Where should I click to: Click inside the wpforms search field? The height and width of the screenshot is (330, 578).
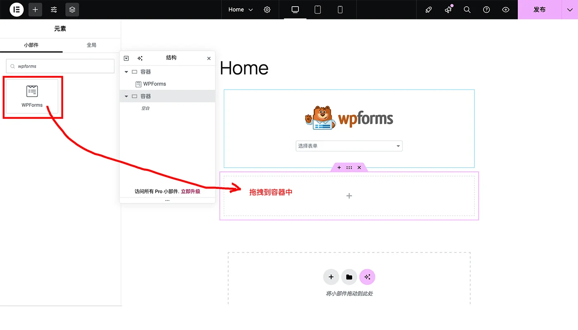(60, 66)
